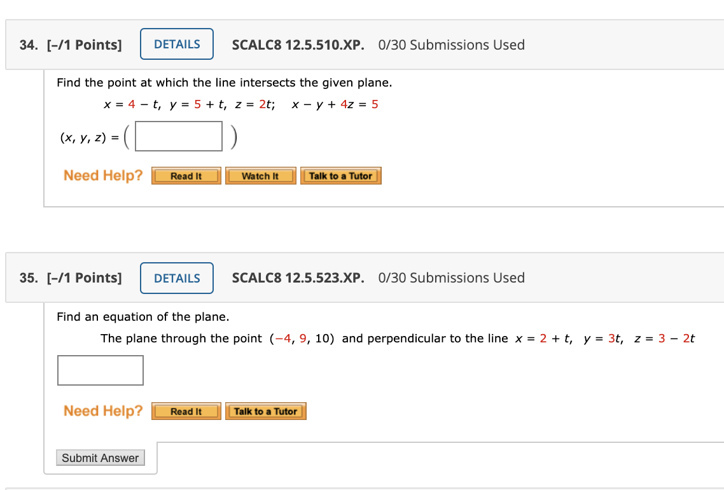Select problem number 34 heading

[27, 45]
